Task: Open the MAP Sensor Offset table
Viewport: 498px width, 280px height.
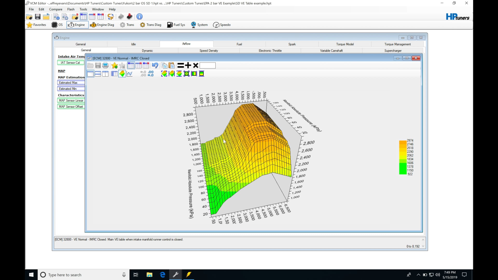Action: tap(71, 107)
